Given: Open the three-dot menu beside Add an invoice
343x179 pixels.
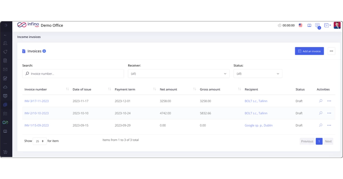Looking at the screenshot, I should tap(331, 51).
